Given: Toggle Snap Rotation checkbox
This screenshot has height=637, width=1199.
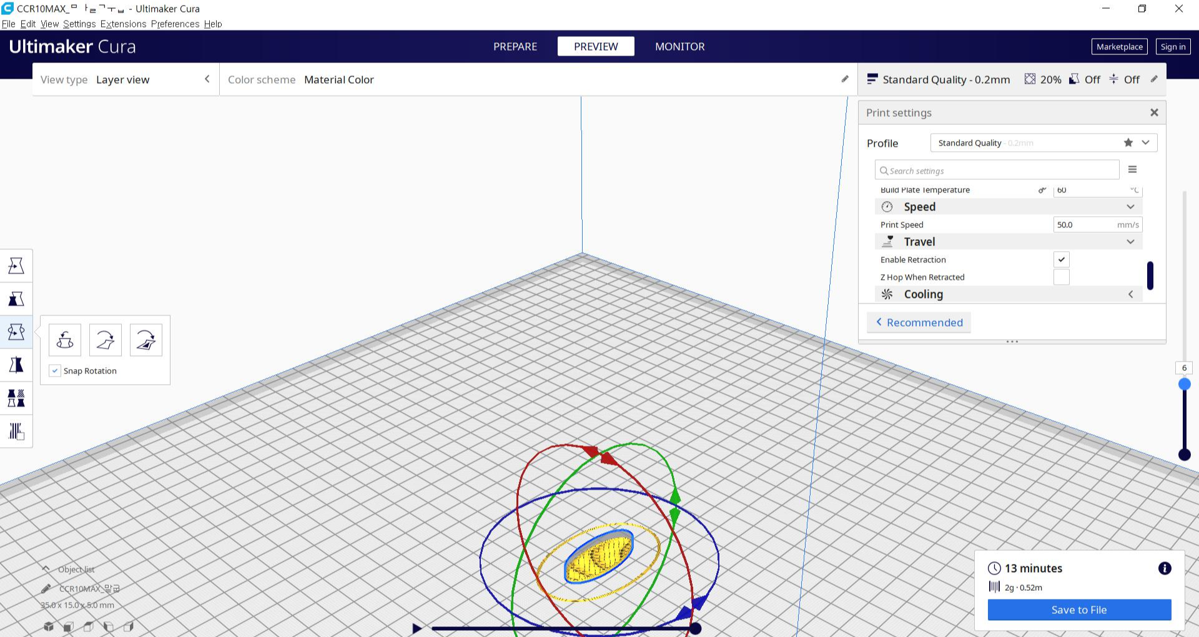Looking at the screenshot, I should (x=55, y=370).
